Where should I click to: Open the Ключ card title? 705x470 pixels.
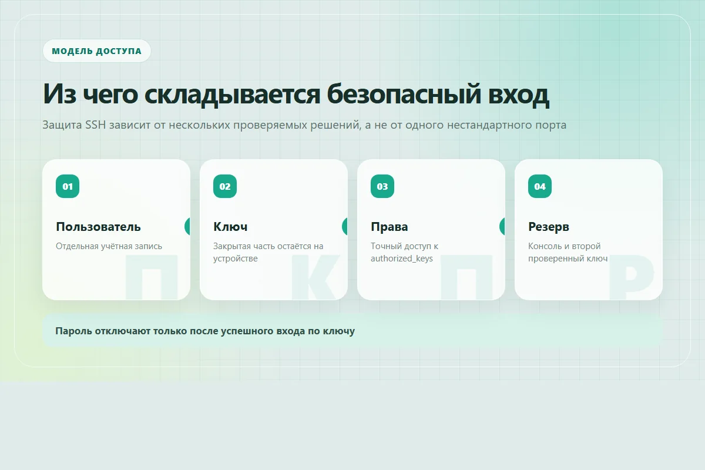click(230, 227)
